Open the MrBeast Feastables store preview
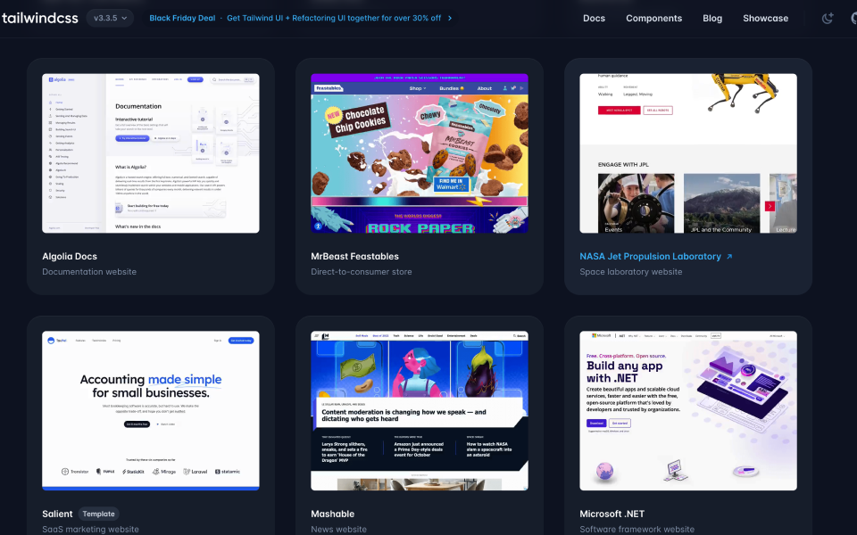The width and height of the screenshot is (857, 535). click(x=419, y=153)
